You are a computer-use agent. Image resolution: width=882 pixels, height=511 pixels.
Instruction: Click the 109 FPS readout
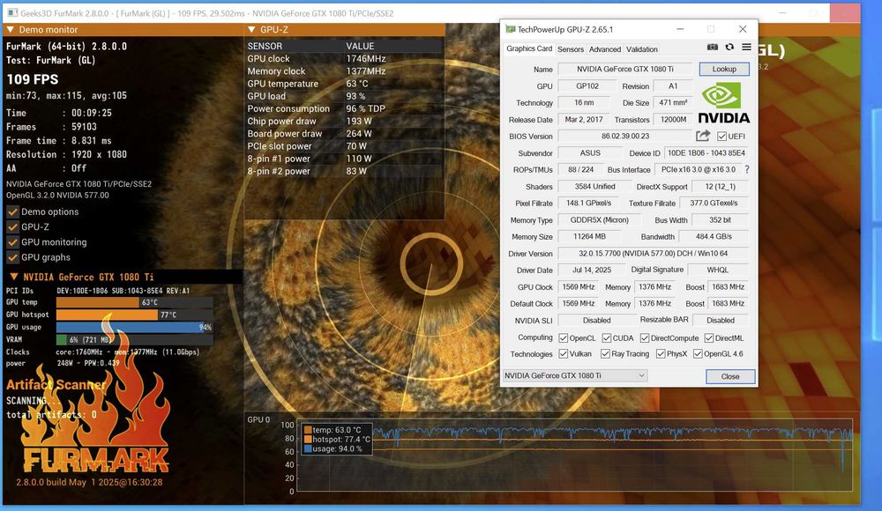coord(32,79)
